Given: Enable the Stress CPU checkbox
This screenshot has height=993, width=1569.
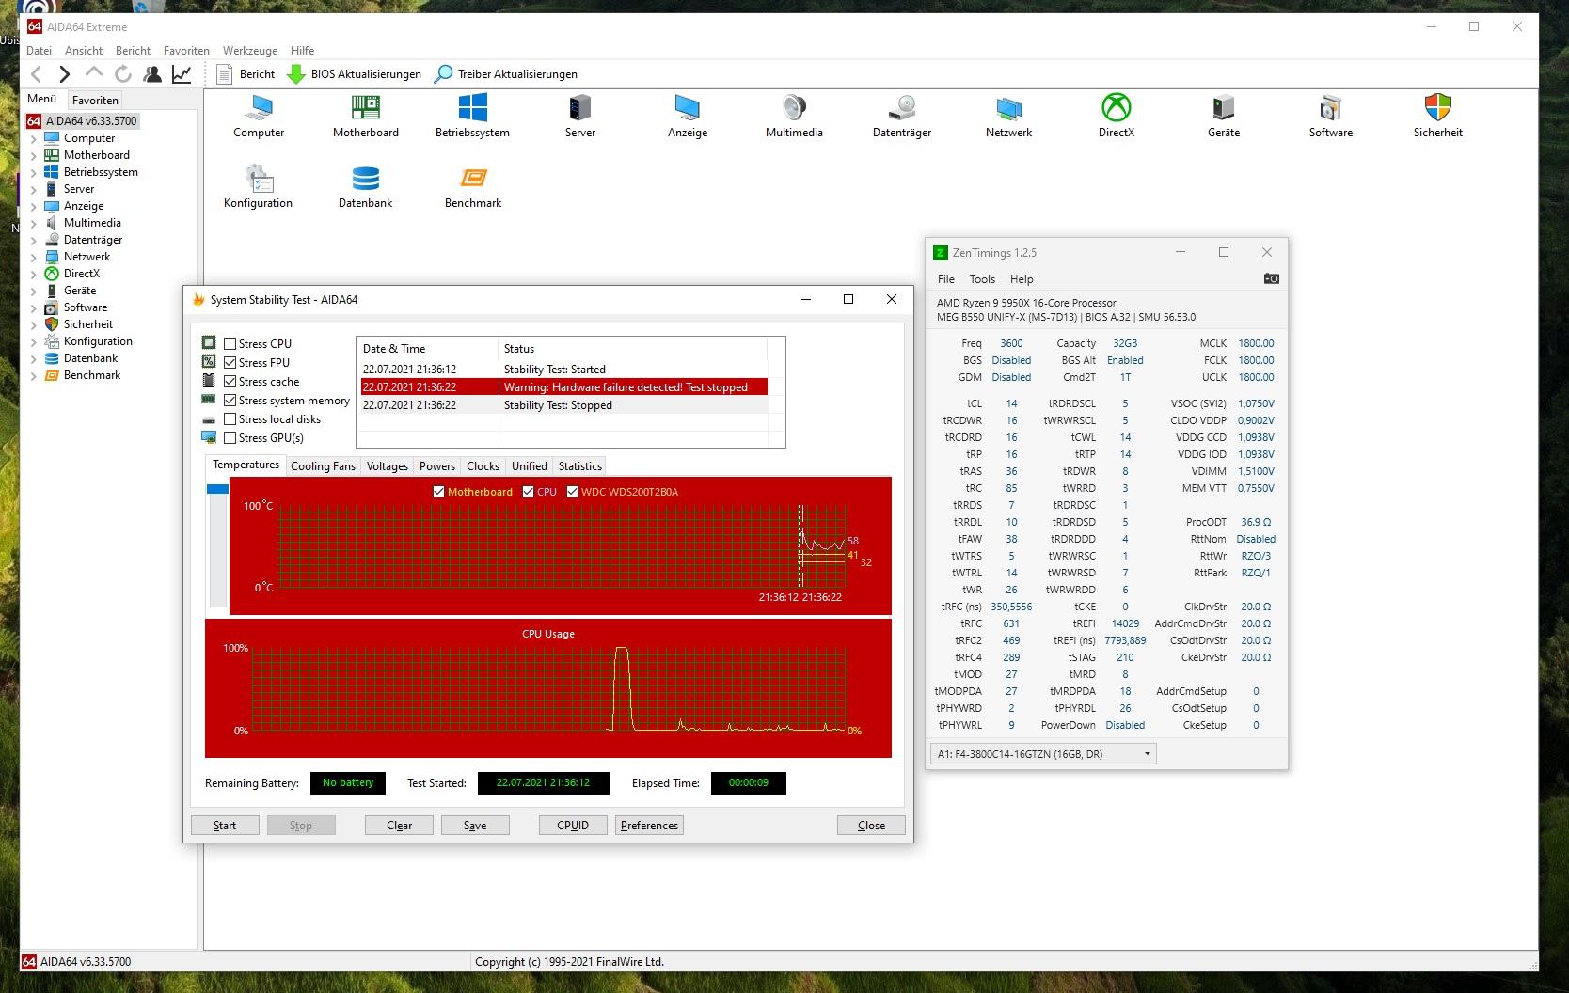Looking at the screenshot, I should (230, 344).
